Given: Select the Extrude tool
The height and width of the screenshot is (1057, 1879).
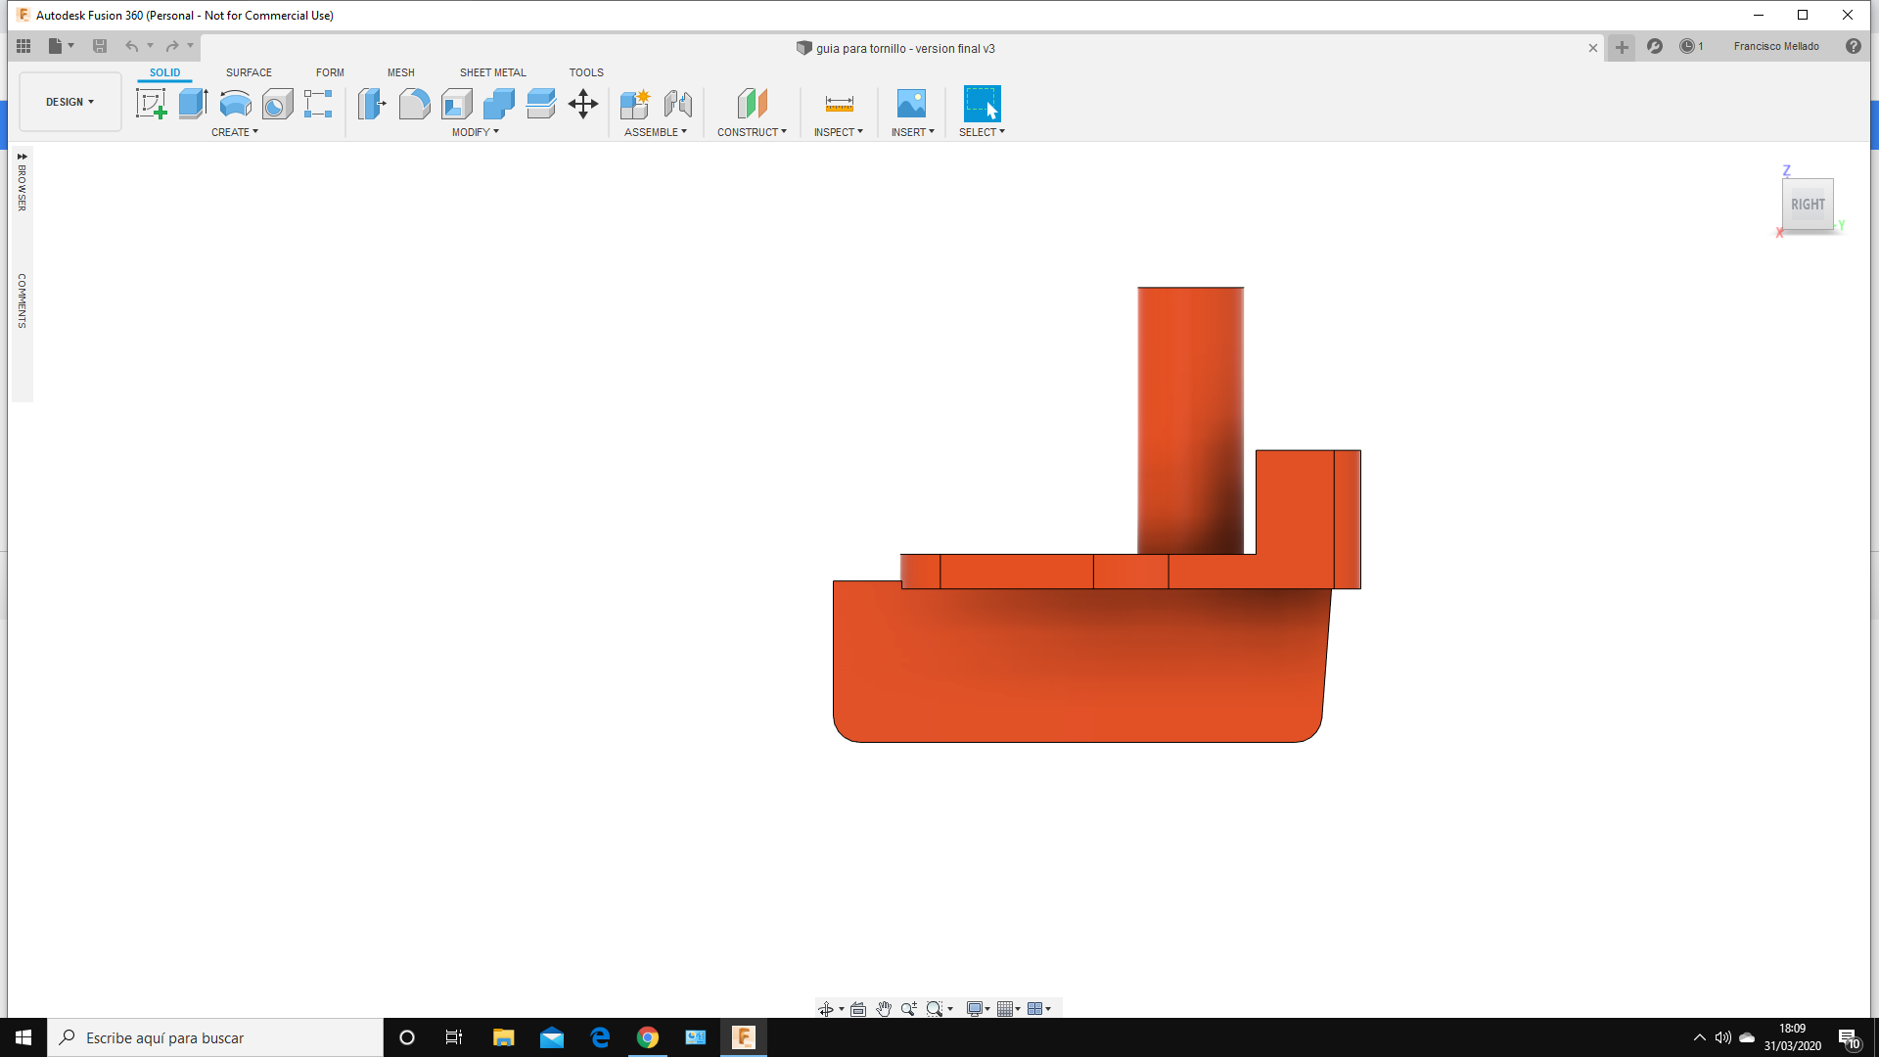Looking at the screenshot, I should click(193, 104).
